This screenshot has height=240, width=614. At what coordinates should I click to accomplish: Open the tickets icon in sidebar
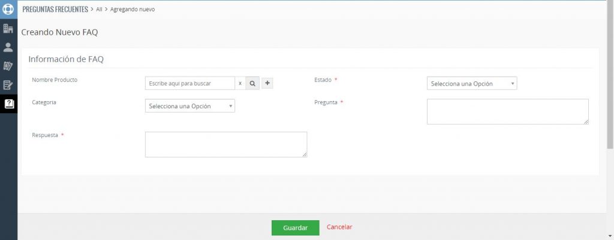click(x=8, y=66)
